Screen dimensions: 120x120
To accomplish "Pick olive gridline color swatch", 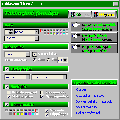I will (x=22, y=110).
